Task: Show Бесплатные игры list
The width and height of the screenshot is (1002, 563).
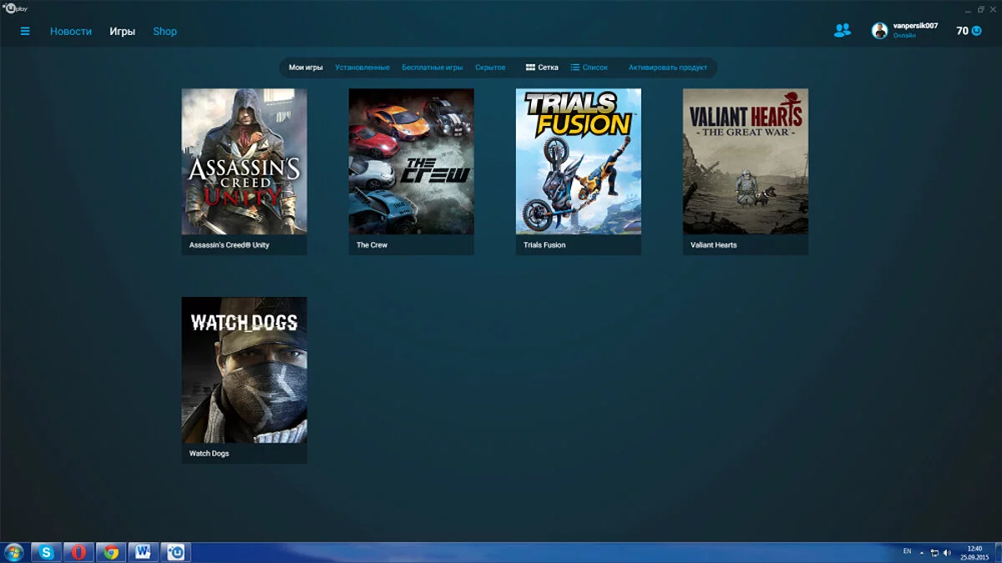Action: point(432,68)
